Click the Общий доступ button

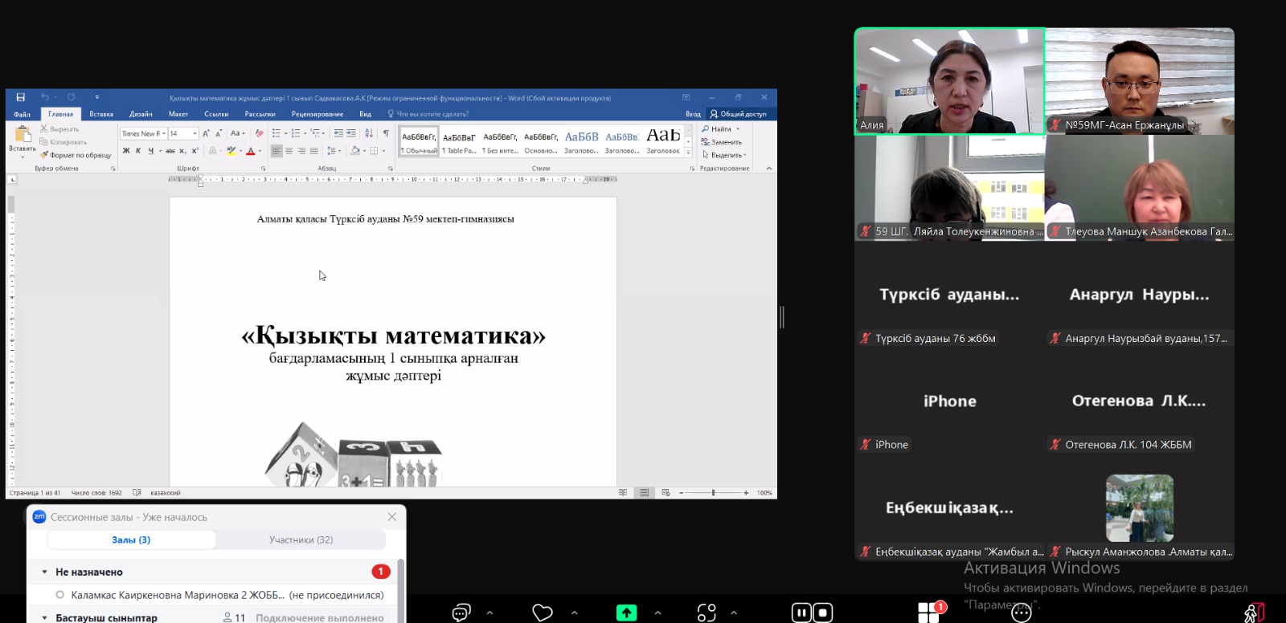738,114
